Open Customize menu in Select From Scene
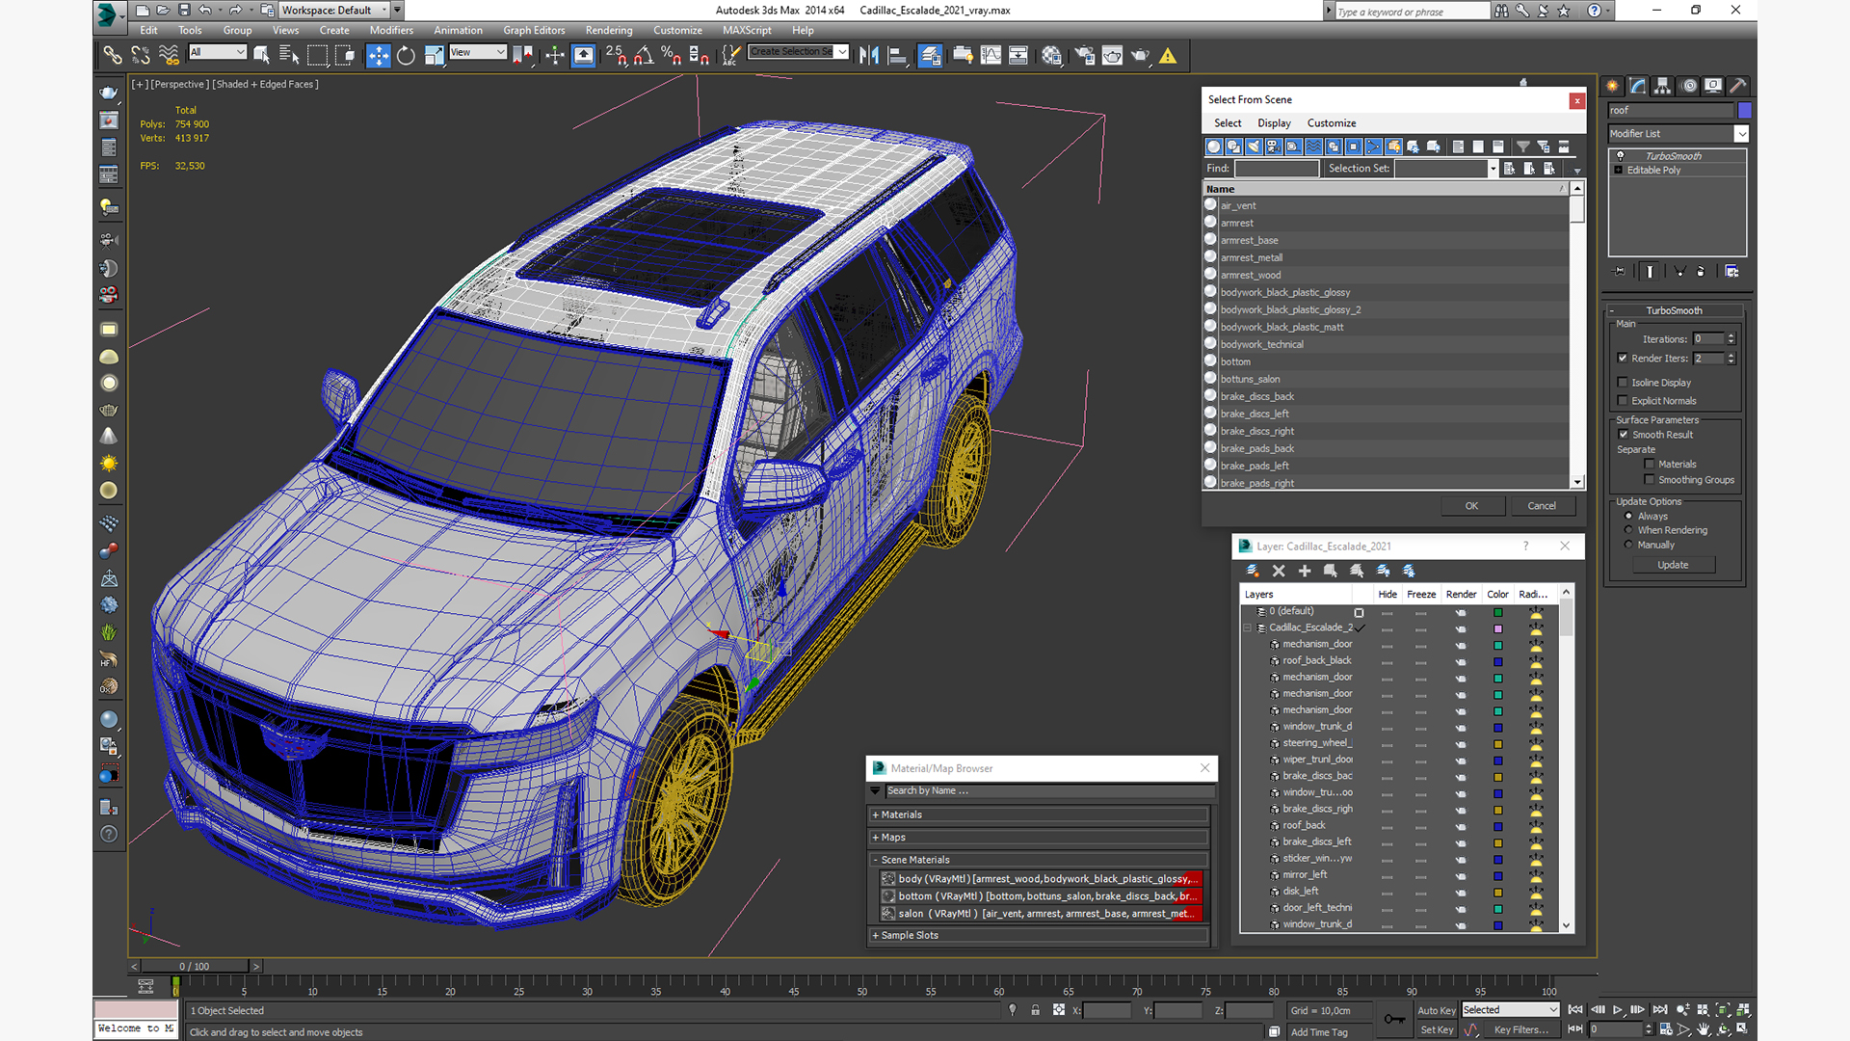Image resolution: width=1850 pixels, height=1041 pixels. coord(1332,123)
